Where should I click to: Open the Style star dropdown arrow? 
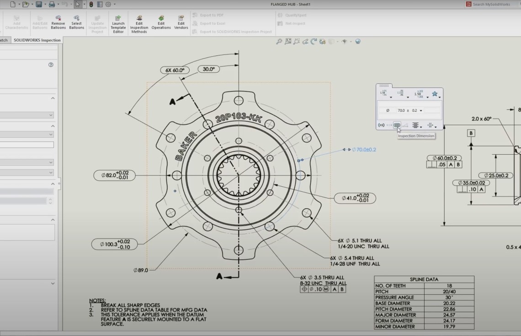[440, 97]
